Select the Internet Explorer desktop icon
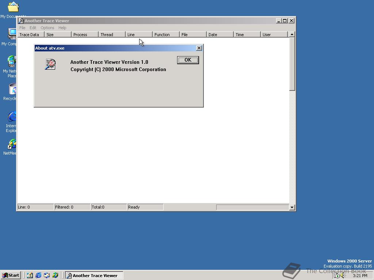Image resolution: width=374 pixels, height=280 pixels. 11,122
